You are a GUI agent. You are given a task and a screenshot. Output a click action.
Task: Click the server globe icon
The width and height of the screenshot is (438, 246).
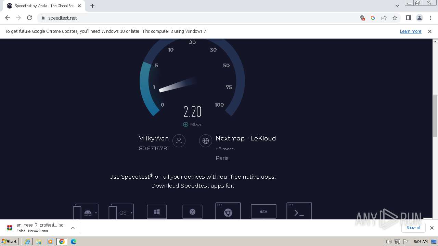(206, 141)
